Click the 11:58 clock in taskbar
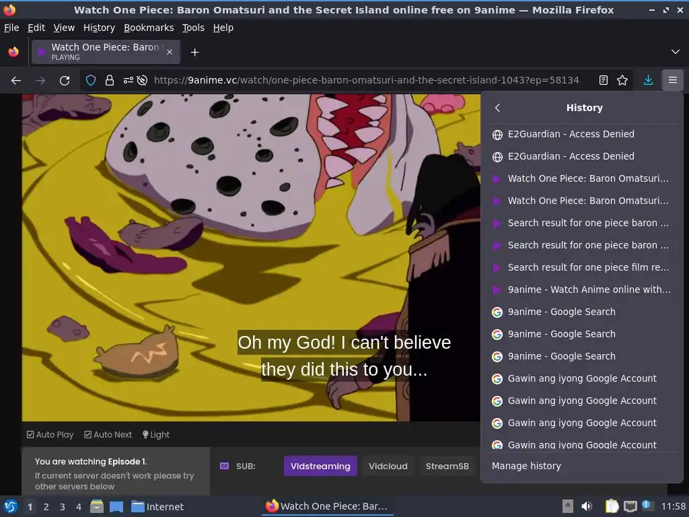Image resolution: width=689 pixels, height=517 pixels. [673, 506]
